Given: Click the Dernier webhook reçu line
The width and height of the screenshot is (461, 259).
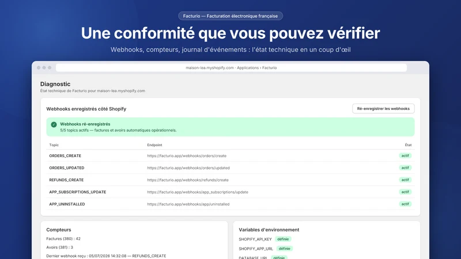Looking at the screenshot, I should [106, 256].
